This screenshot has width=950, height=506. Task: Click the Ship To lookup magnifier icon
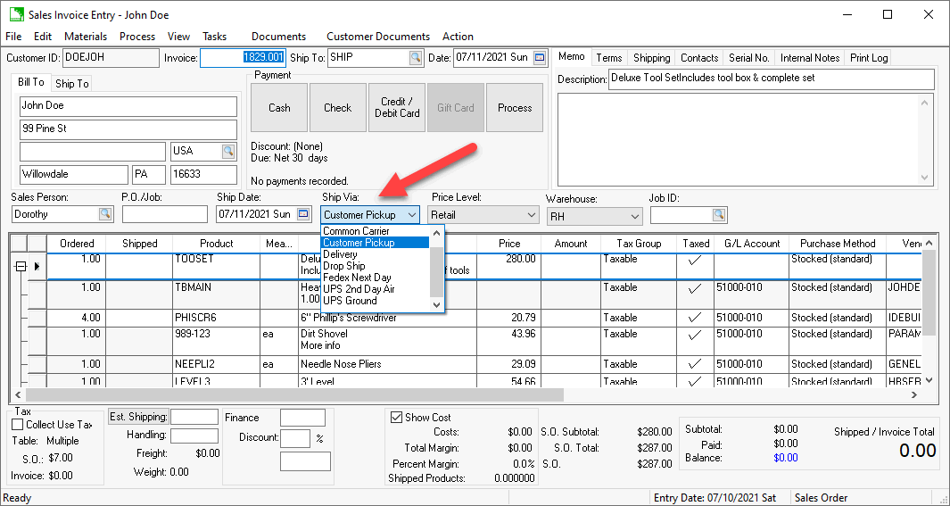click(x=416, y=58)
